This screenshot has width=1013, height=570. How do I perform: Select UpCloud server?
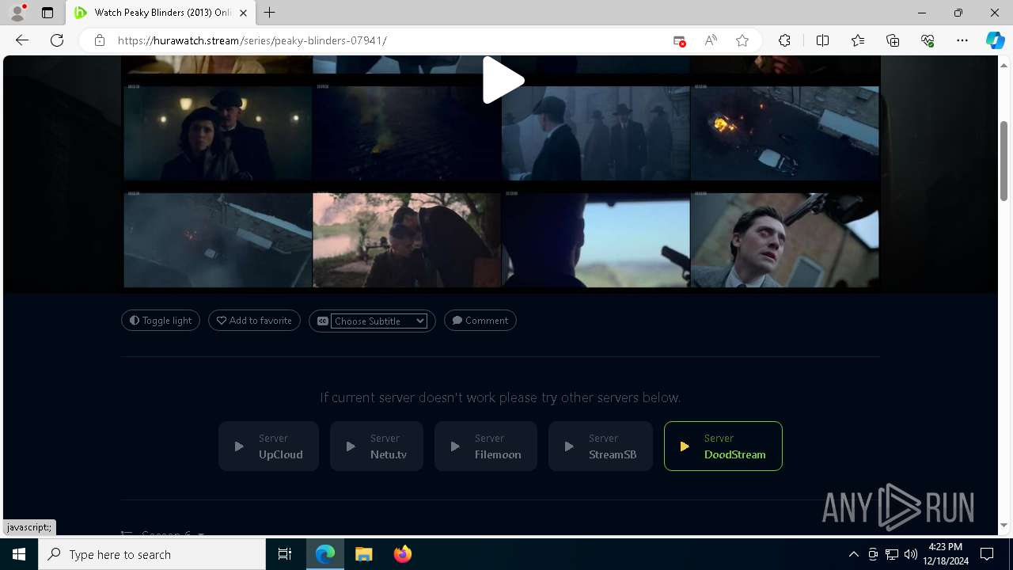coord(268,446)
